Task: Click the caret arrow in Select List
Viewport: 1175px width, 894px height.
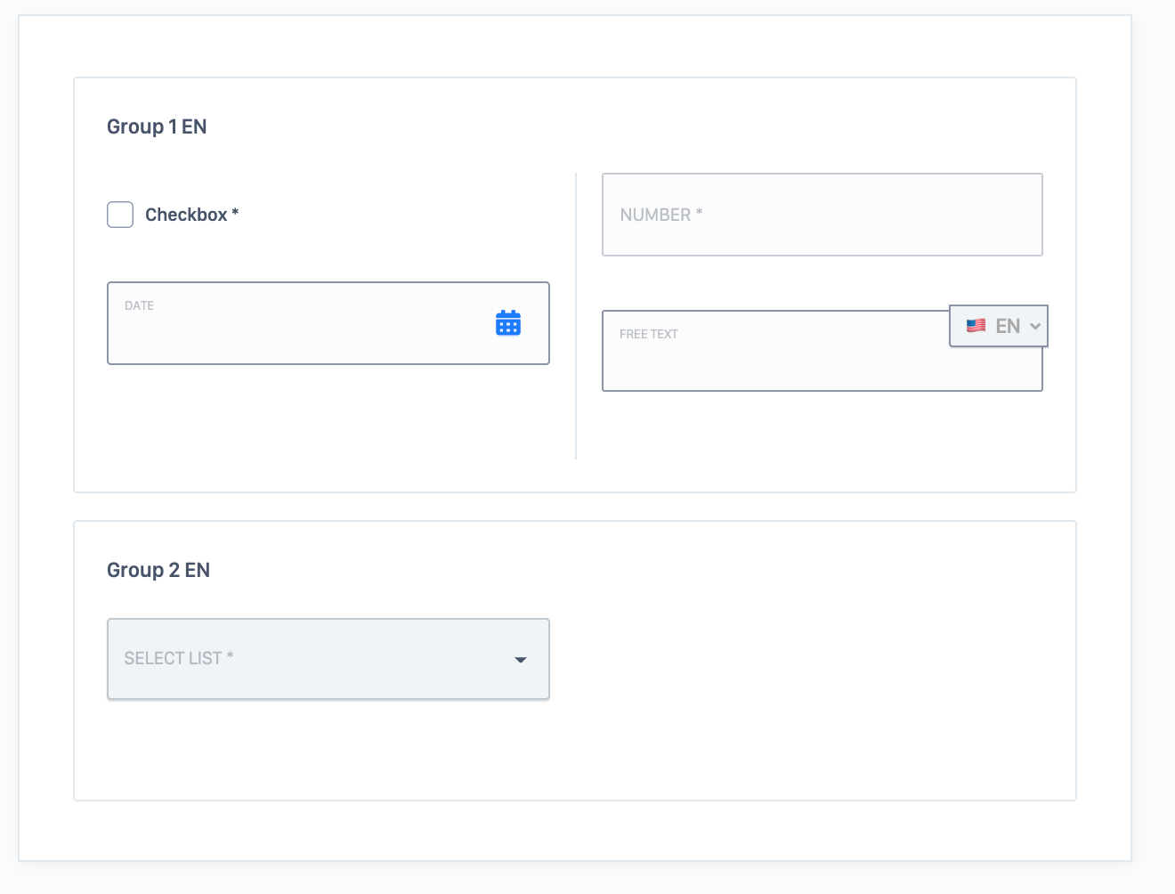Action: tap(521, 660)
